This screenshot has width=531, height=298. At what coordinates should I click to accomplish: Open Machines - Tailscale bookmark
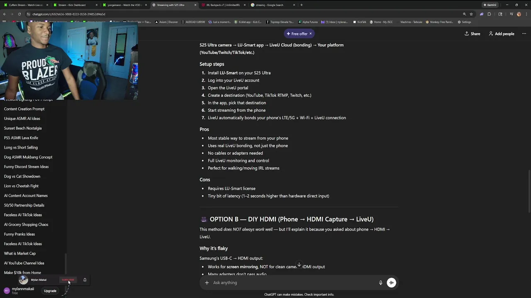[x=409, y=22]
